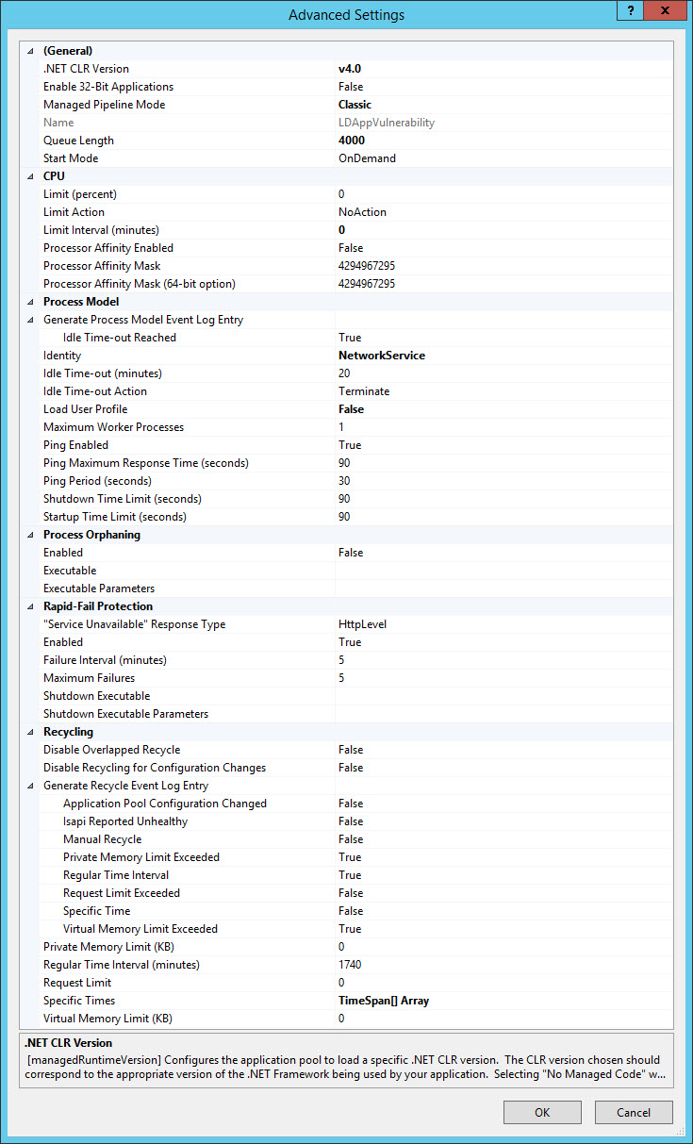Collapse Generate Recycle Event Log Entry group
The image size is (693, 1144).
point(29,786)
